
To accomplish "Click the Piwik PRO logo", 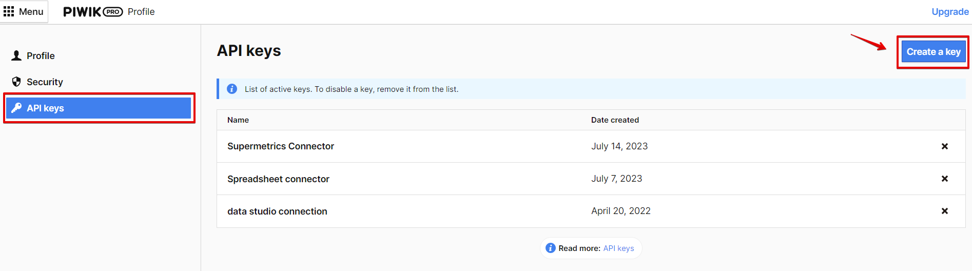I will 92,12.
